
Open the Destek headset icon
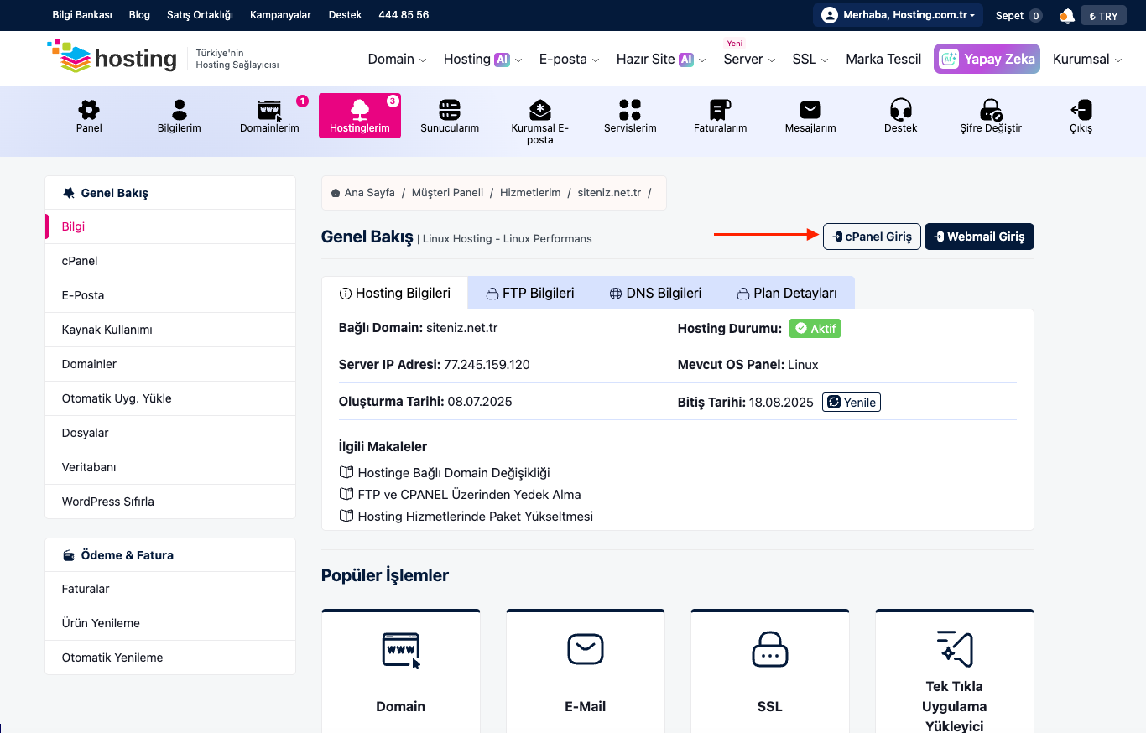coord(901,110)
